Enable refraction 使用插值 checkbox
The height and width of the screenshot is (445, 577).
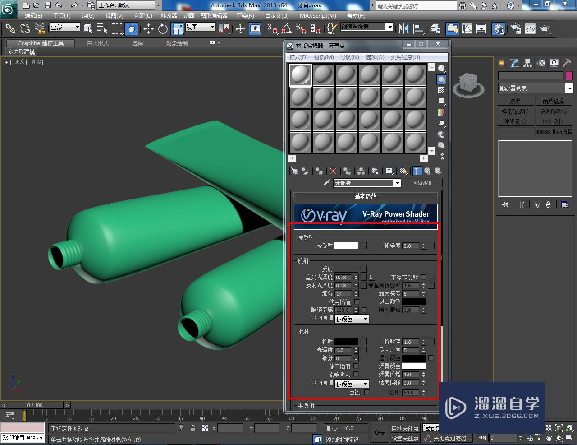point(356,366)
